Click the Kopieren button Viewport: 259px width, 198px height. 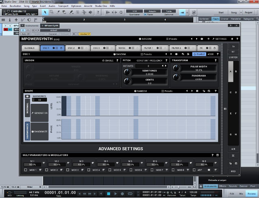[x=53, y=34]
